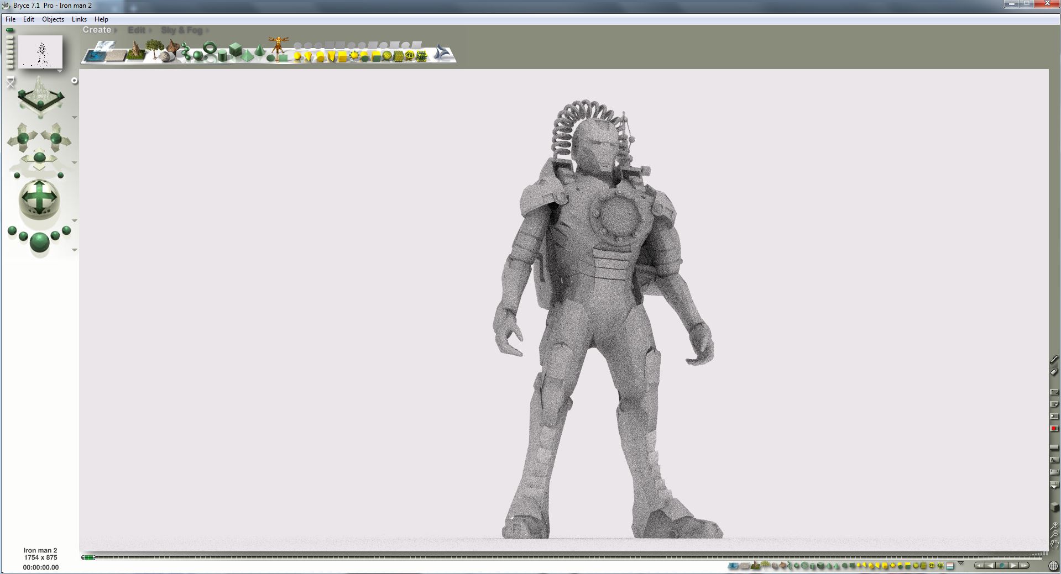The image size is (1061, 574).
Task: Create an infinite ground plane
Action: (x=116, y=56)
